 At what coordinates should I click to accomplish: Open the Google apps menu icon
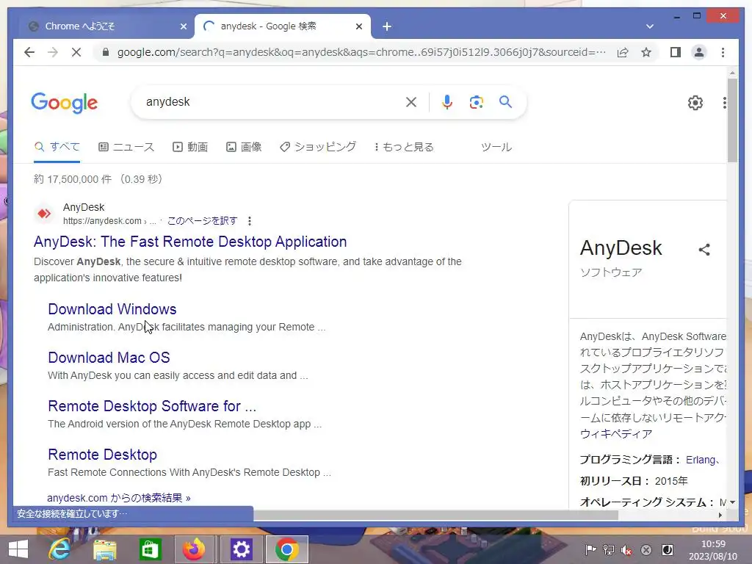(724, 103)
